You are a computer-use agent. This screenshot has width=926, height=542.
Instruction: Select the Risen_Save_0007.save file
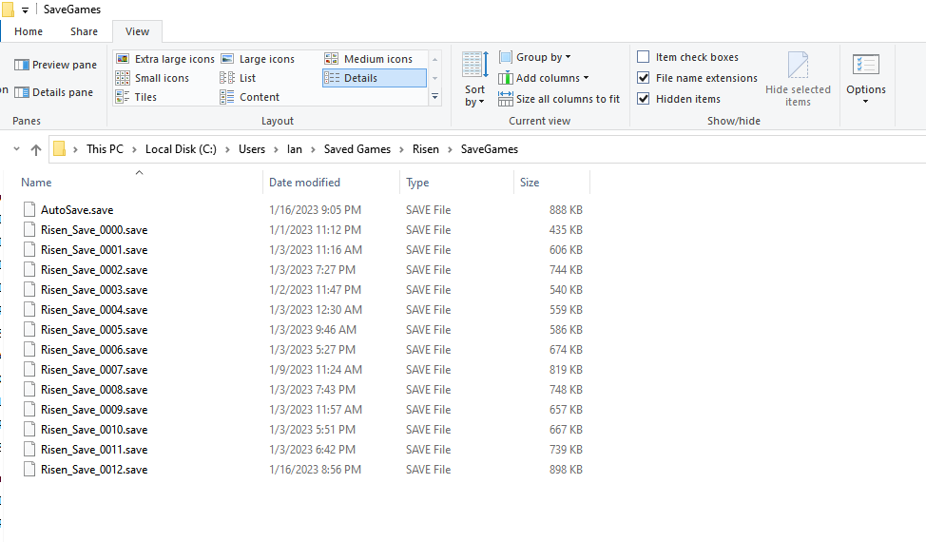(x=94, y=370)
